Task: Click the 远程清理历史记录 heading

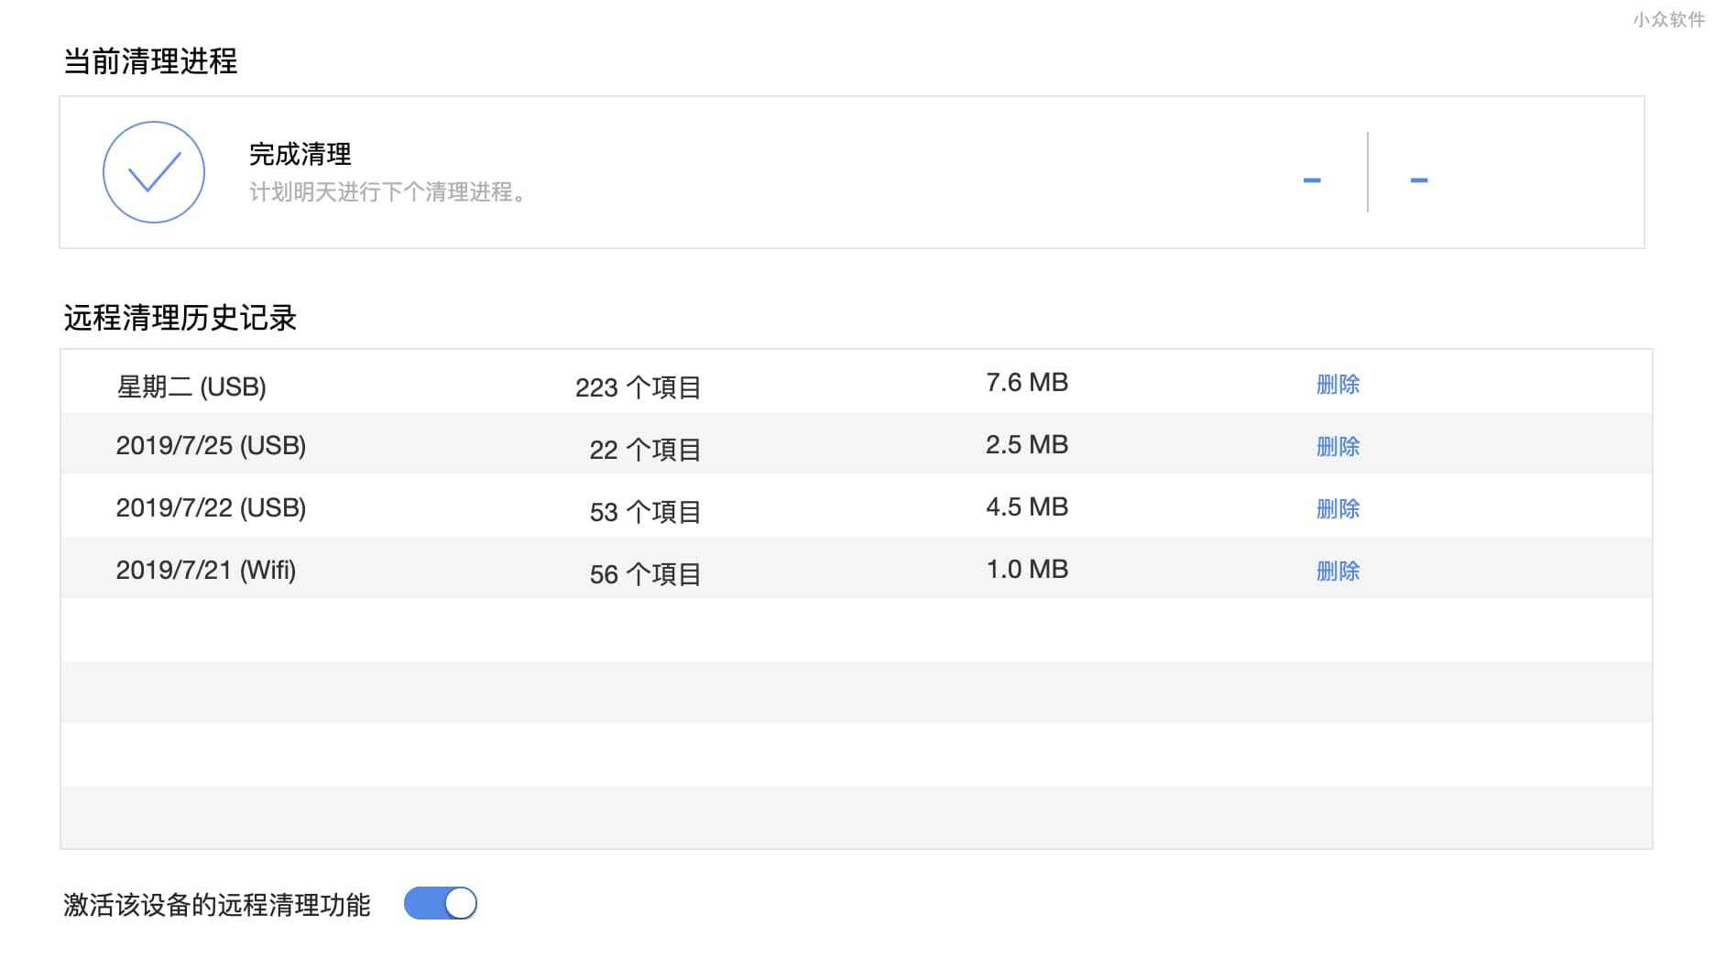Action: point(180,318)
